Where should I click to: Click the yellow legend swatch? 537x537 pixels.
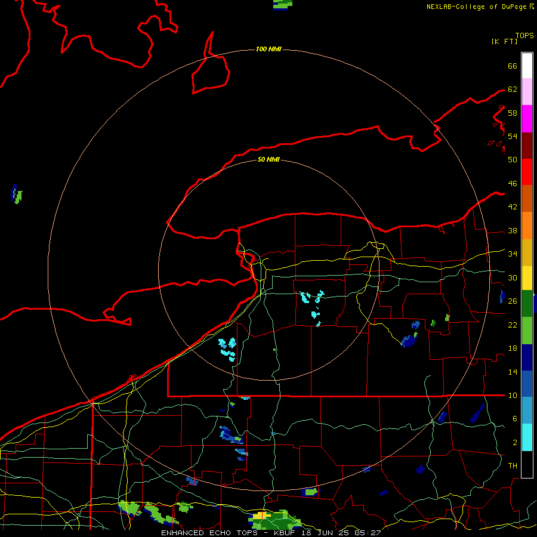click(527, 278)
